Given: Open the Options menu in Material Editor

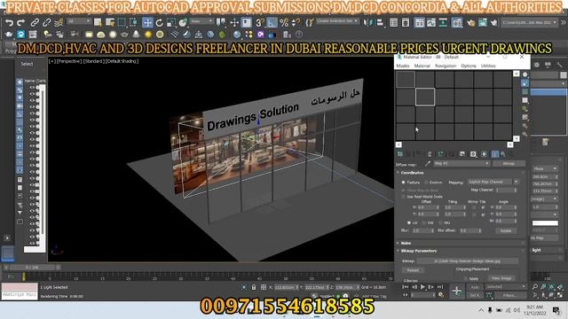Looking at the screenshot, I should pyautogui.click(x=469, y=66).
